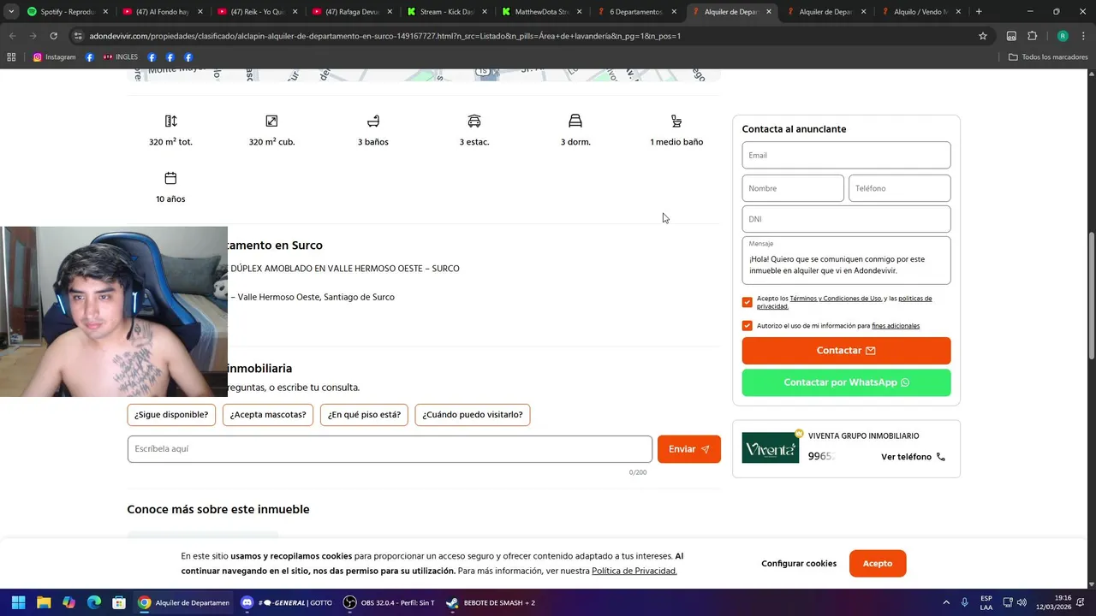Click the browser address bar URL
The height and width of the screenshot is (616, 1096).
(x=385, y=36)
